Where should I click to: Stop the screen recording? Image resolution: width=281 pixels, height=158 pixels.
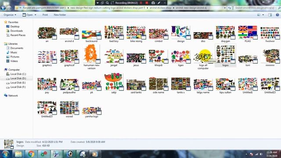coord(147,3)
